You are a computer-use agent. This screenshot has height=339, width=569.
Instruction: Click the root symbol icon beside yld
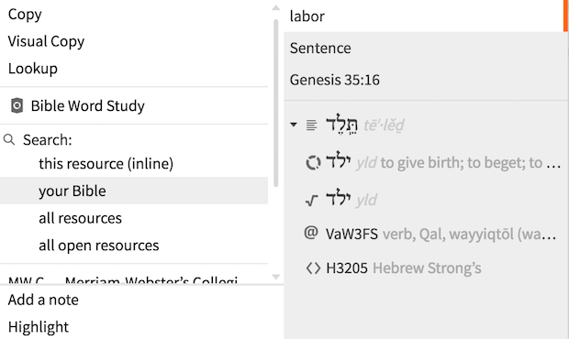click(x=312, y=200)
